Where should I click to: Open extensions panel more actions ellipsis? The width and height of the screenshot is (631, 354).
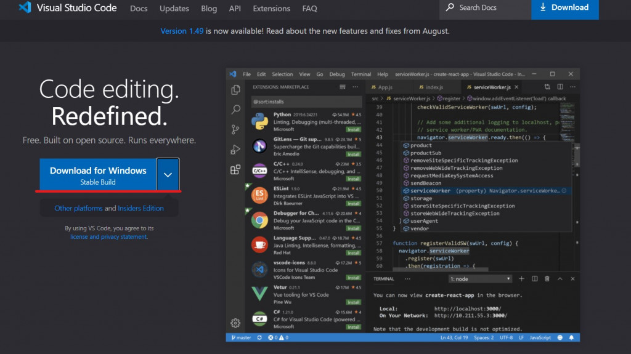pyautogui.click(x=355, y=87)
